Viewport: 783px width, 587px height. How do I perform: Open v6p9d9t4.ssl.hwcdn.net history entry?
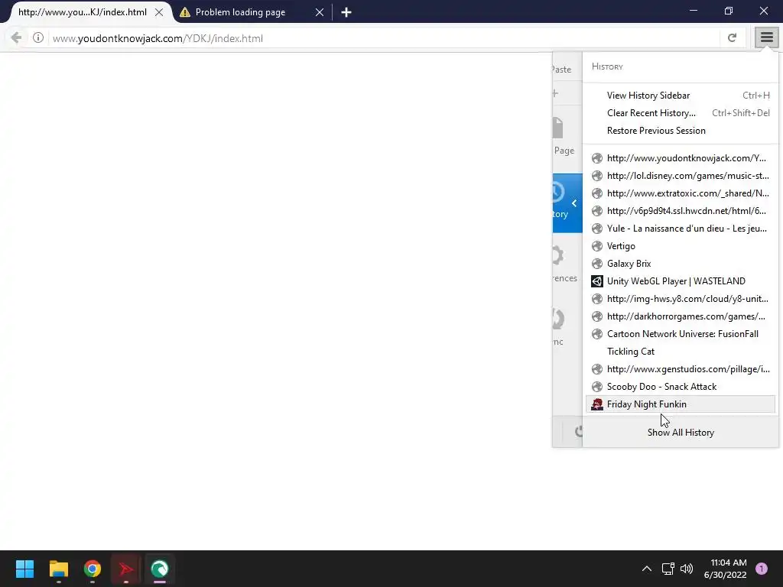(680, 211)
